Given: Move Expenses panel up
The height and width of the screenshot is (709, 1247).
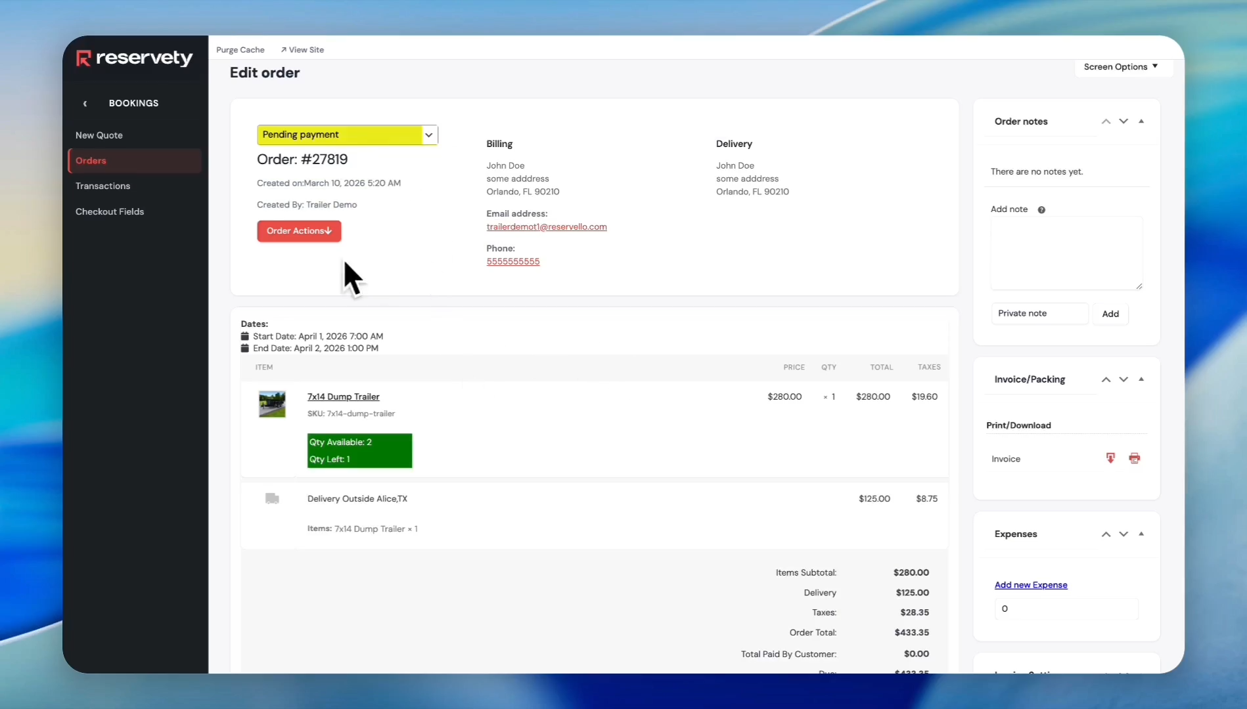Looking at the screenshot, I should [1106, 534].
